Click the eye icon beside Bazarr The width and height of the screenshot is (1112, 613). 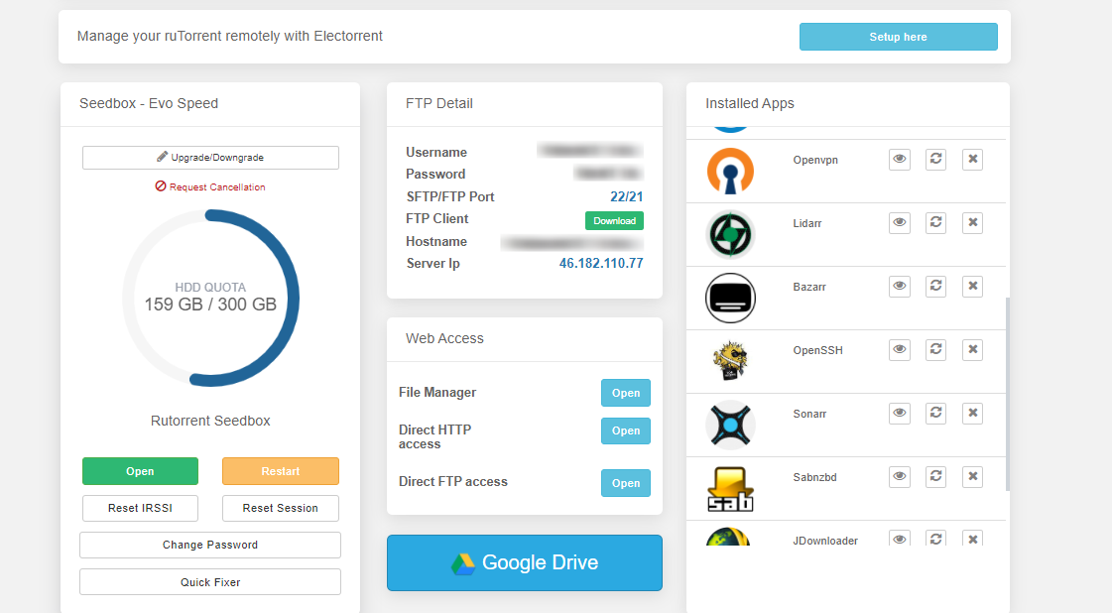pos(900,286)
